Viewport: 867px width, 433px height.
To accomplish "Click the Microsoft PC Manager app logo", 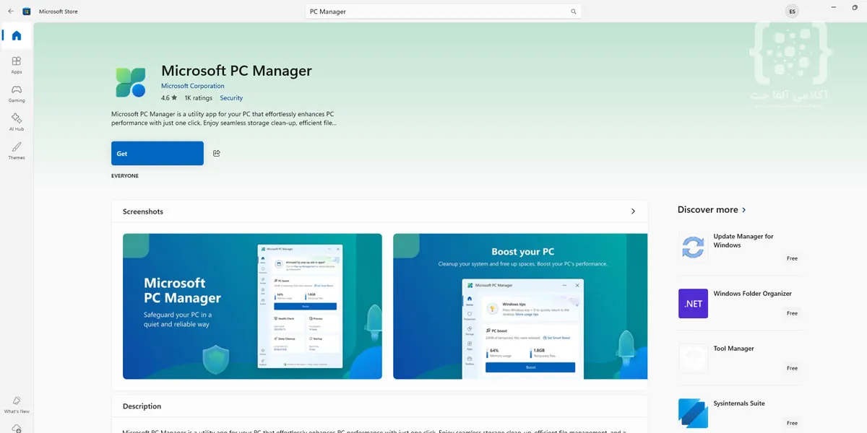I will tap(131, 82).
